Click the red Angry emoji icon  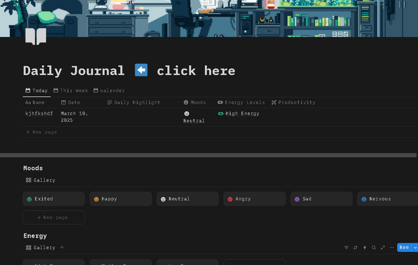pos(230,199)
